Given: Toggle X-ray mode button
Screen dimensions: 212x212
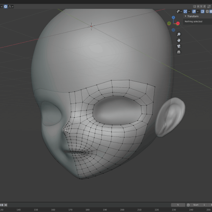Looking at the screenshot, I should coord(203,11).
